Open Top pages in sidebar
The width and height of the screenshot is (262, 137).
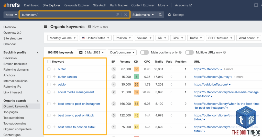[x=10, y=112]
